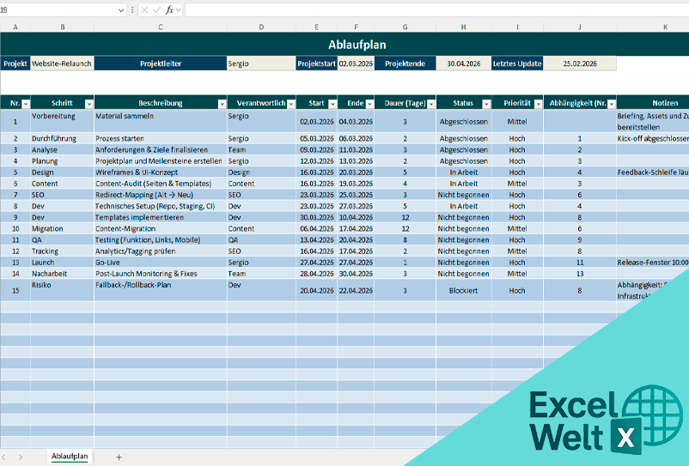Select Post-Launch Monitoring & Fixes cell
The height and width of the screenshot is (466, 689).
tap(161, 274)
